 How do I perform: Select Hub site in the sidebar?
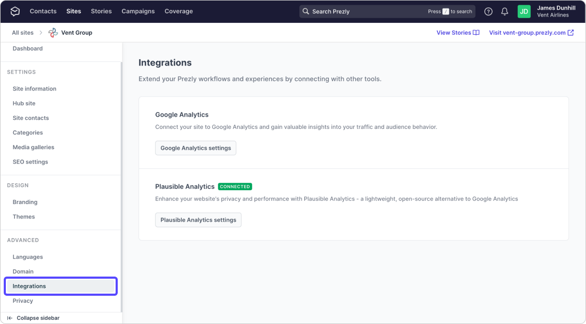[x=24, y=103]
